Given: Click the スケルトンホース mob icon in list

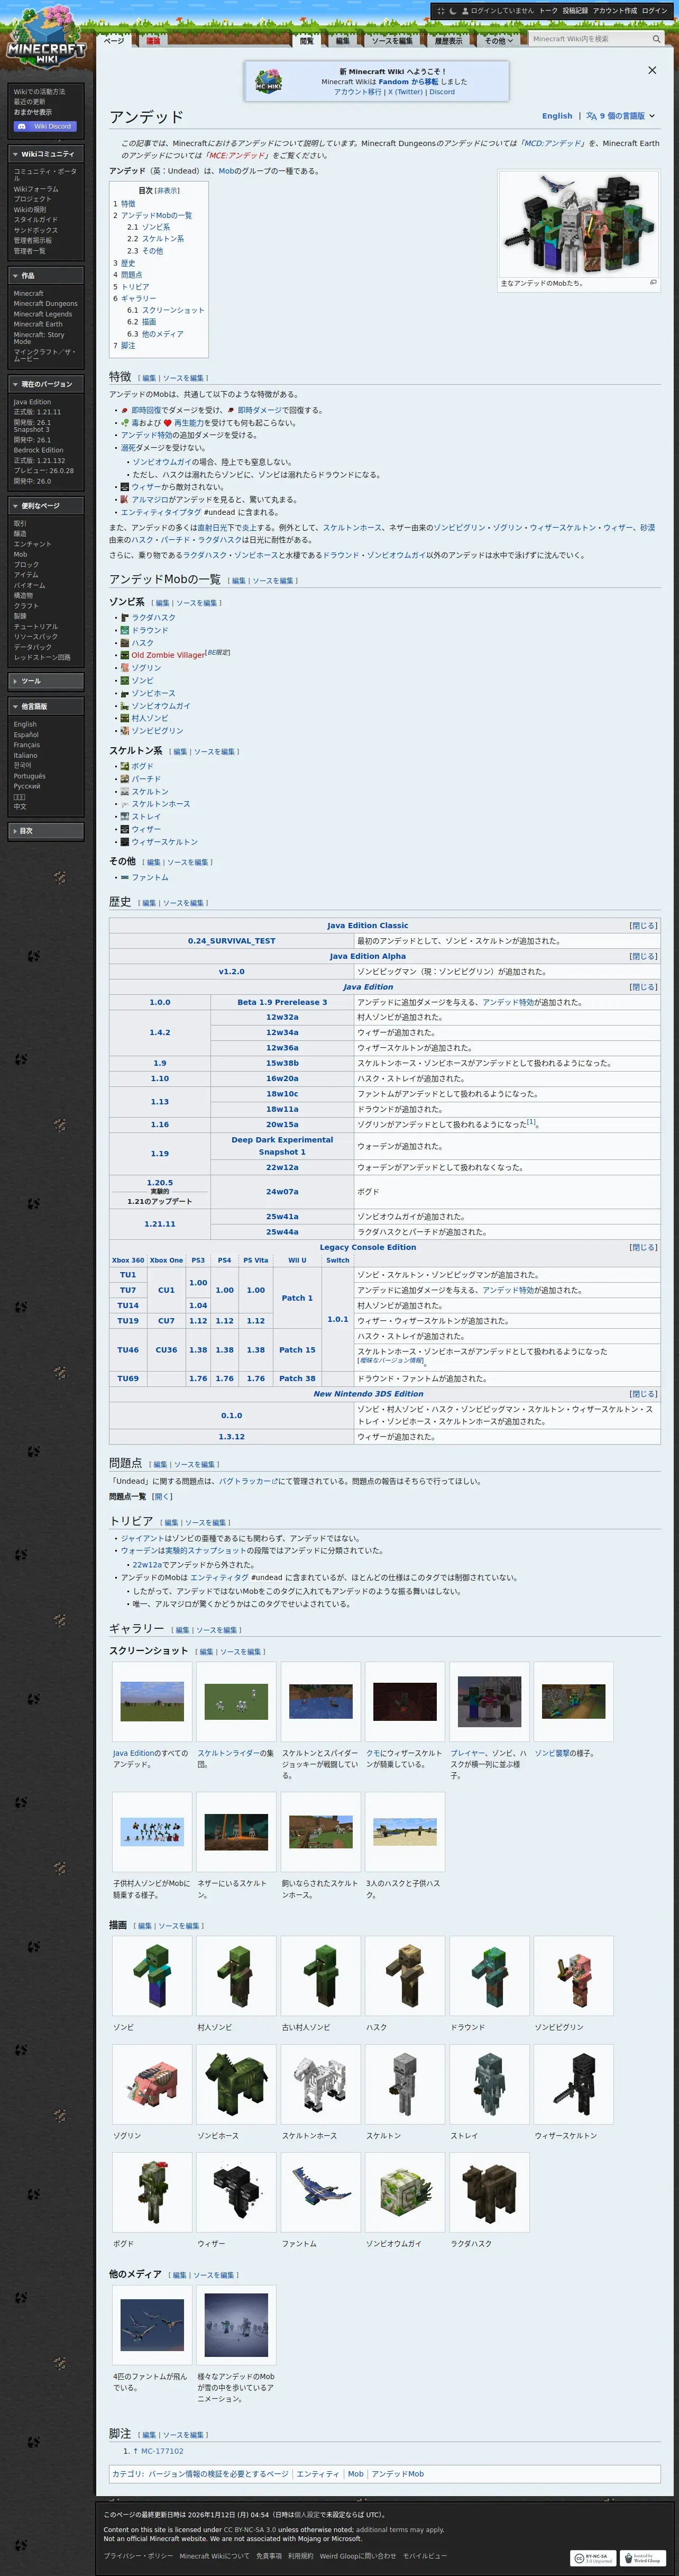Looking at the screenshot, I should 125,804.
